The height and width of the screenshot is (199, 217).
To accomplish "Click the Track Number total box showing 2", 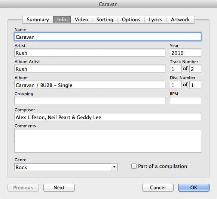I will (195, 69).
